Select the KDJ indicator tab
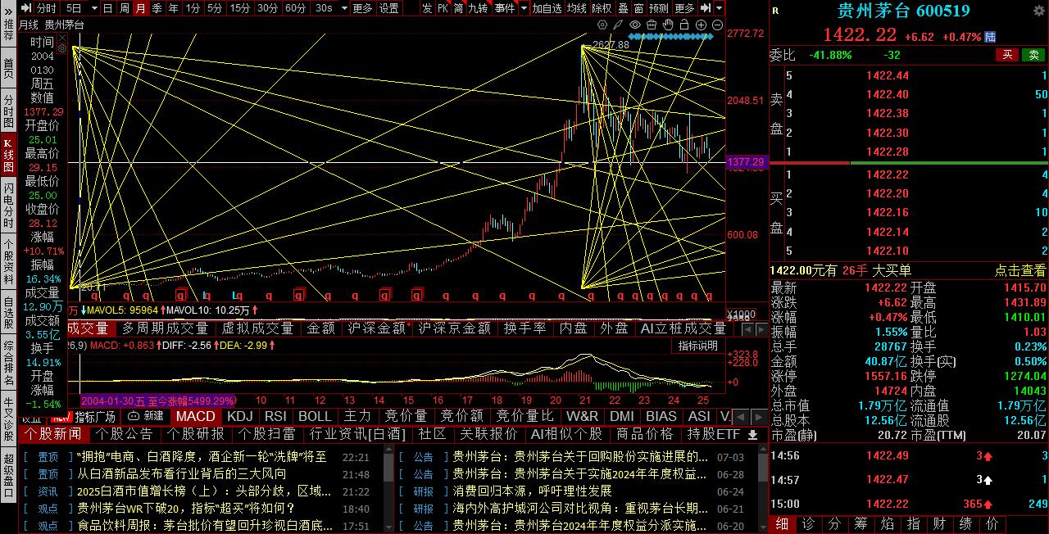 point(240,416)
